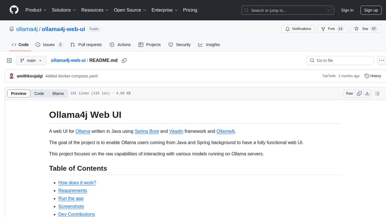386x217 pixels.
Task: Open the Actions tab
Action: click(120, 45)
